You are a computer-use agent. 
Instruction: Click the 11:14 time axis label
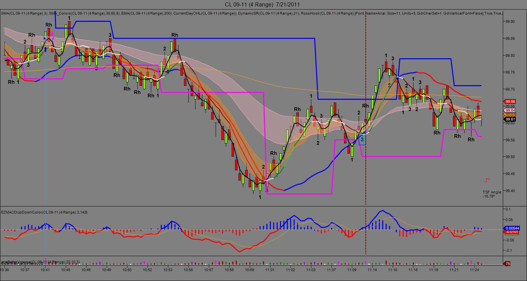(x=372, y=270)
